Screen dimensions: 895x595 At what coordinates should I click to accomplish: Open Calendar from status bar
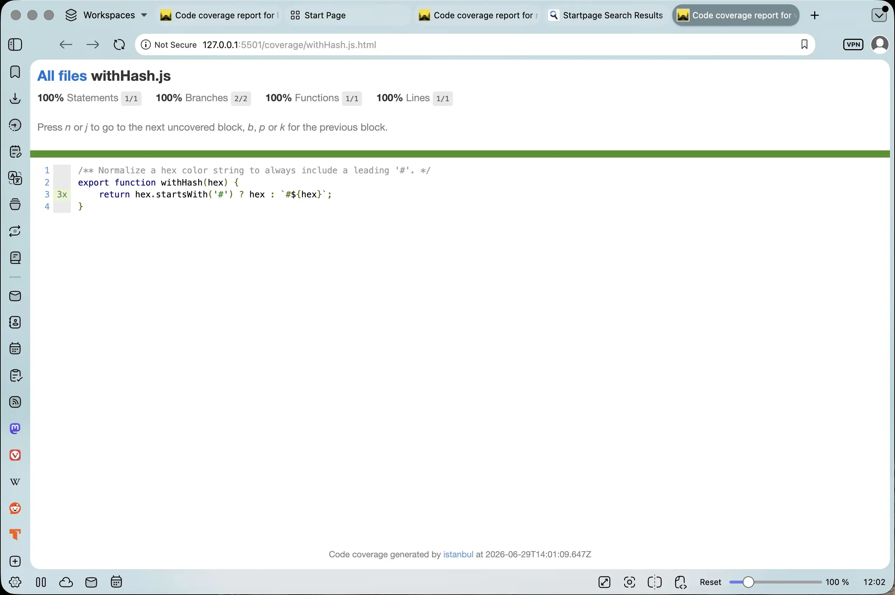(x=116, y=582)
